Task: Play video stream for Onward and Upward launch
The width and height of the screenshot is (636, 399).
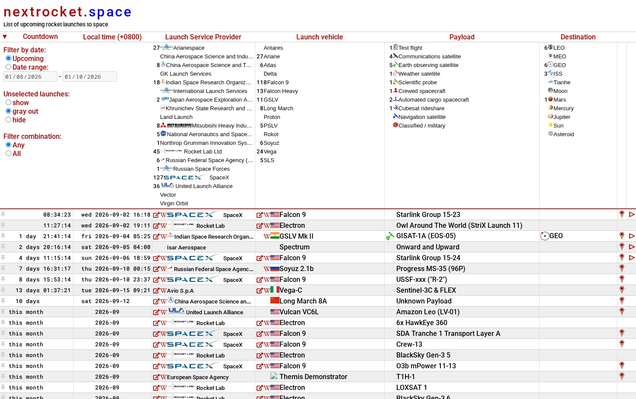Action: point(632,247)
